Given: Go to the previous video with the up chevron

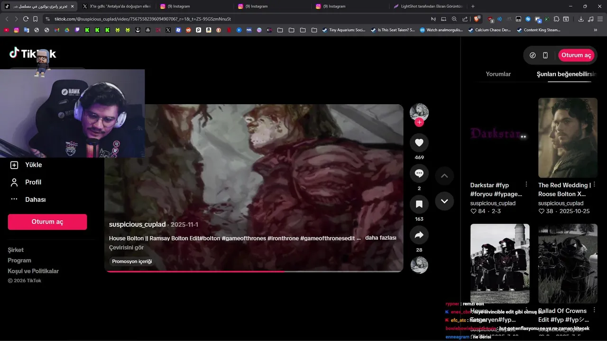Looking at the screenshot, I should pos(444,176).
